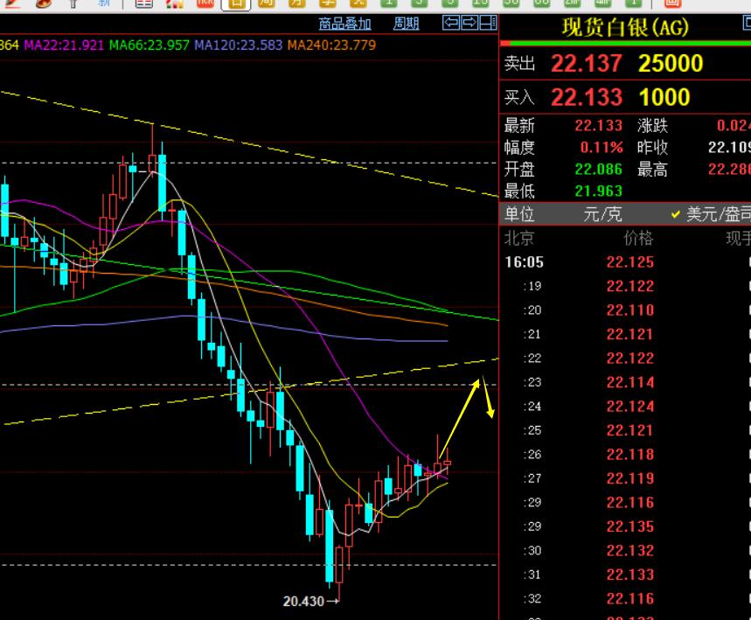This screenshot has height=620, width=751.
Task: Select the :25 tick row
Action: [625, 430]
